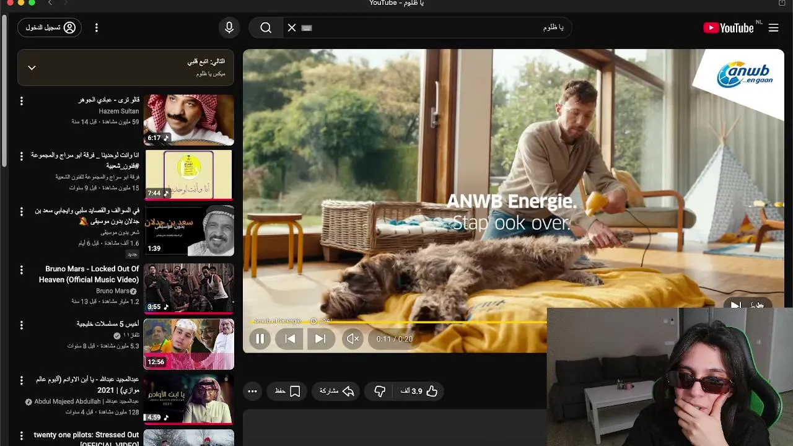Screen dimensions: 793x446
Task: Play the سعد بن جدلان 1:39 thumbnail
Action: pyautogui.click(x=189, y=230)
